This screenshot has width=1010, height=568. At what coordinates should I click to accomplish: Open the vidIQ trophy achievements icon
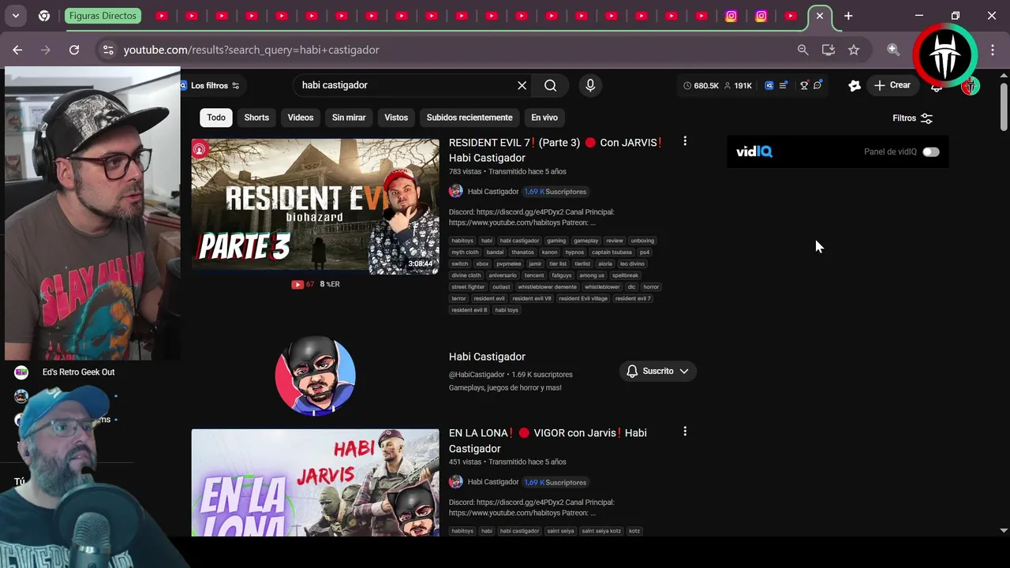[804, 85]
